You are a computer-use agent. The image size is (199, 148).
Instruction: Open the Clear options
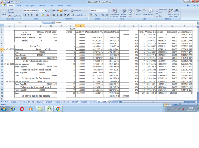[x=160, y=16]
